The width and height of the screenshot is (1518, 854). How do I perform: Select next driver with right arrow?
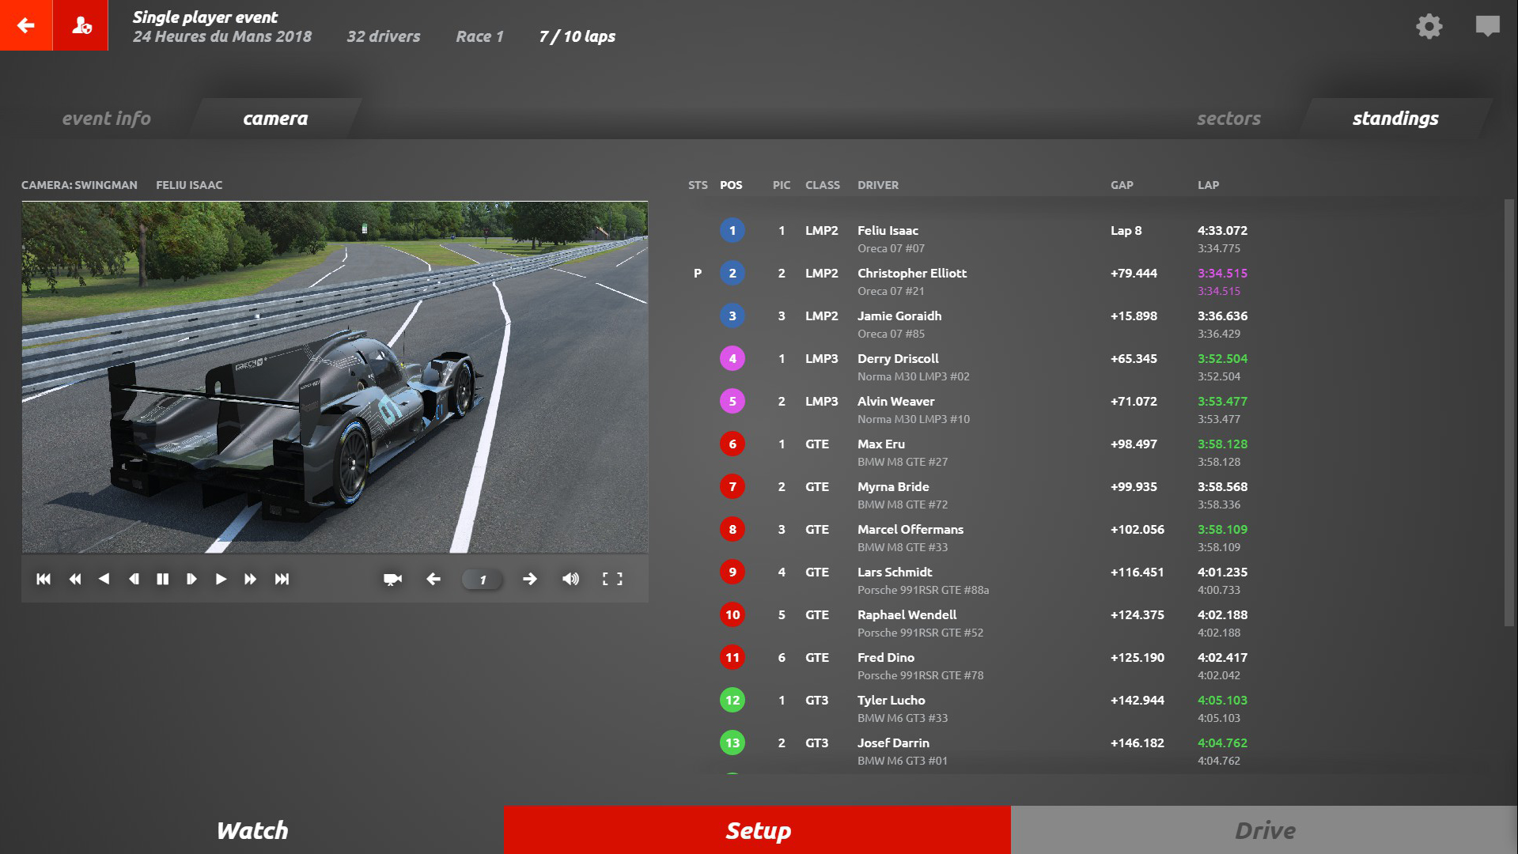pyautogui.click(x=530, y=579)
